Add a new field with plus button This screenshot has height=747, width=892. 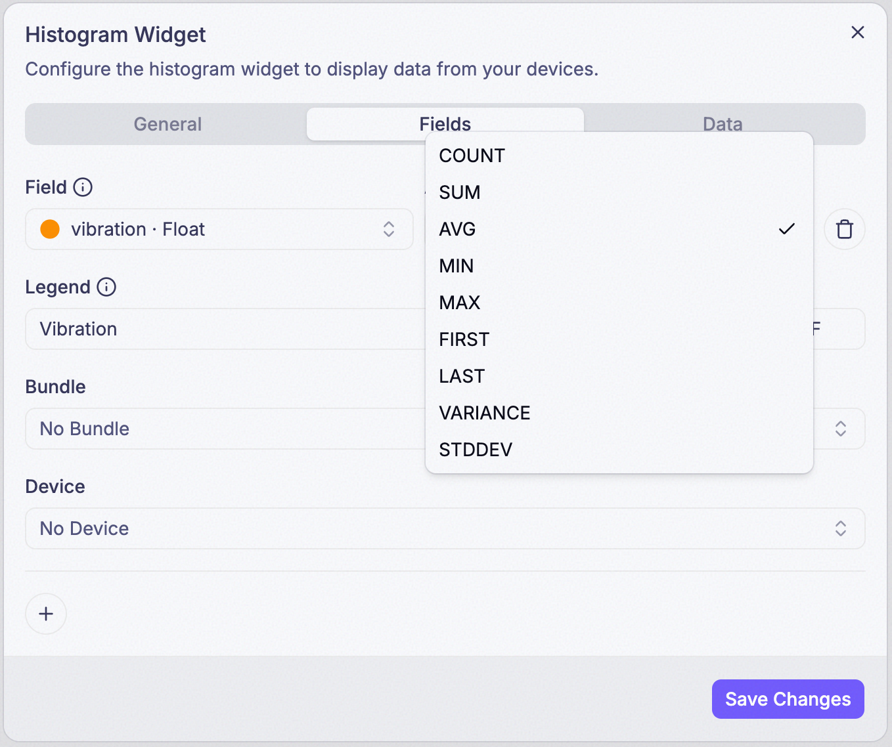coord(46,614)
